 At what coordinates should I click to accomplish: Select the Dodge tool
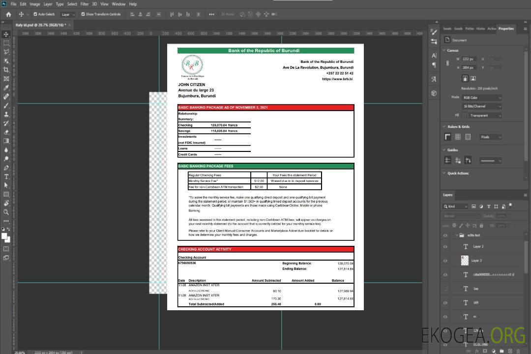6,158
